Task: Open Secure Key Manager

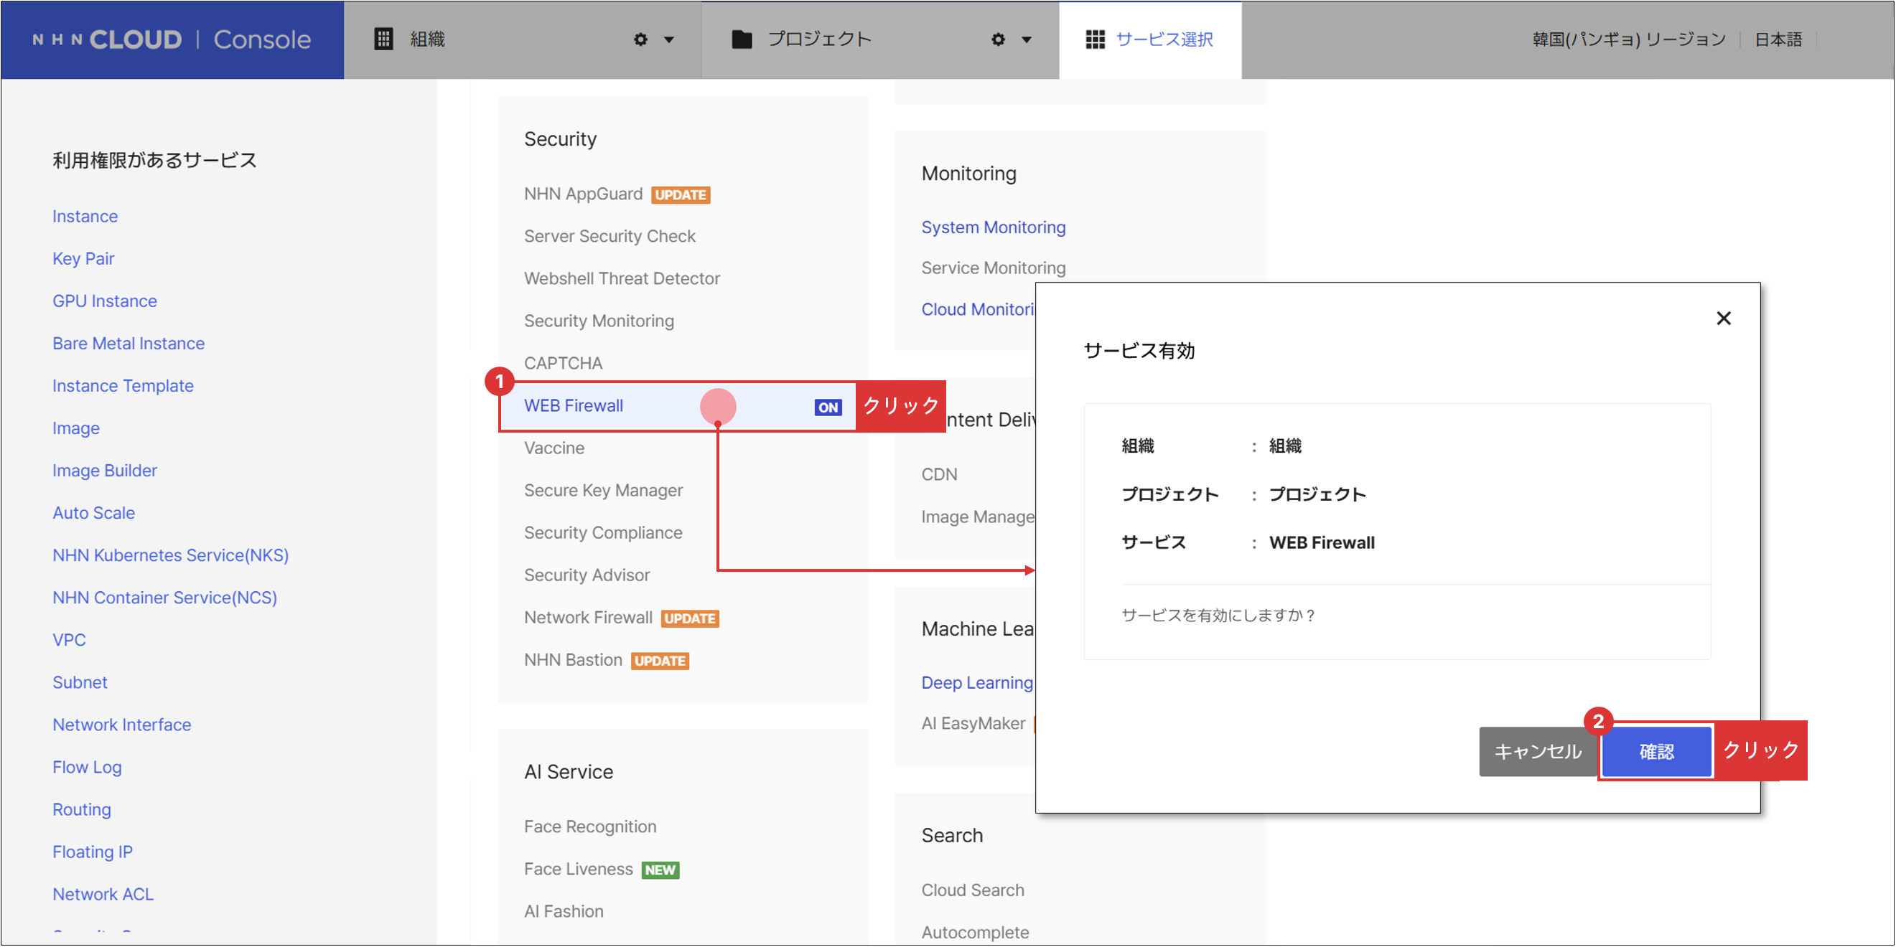Action: pos(604,491)
